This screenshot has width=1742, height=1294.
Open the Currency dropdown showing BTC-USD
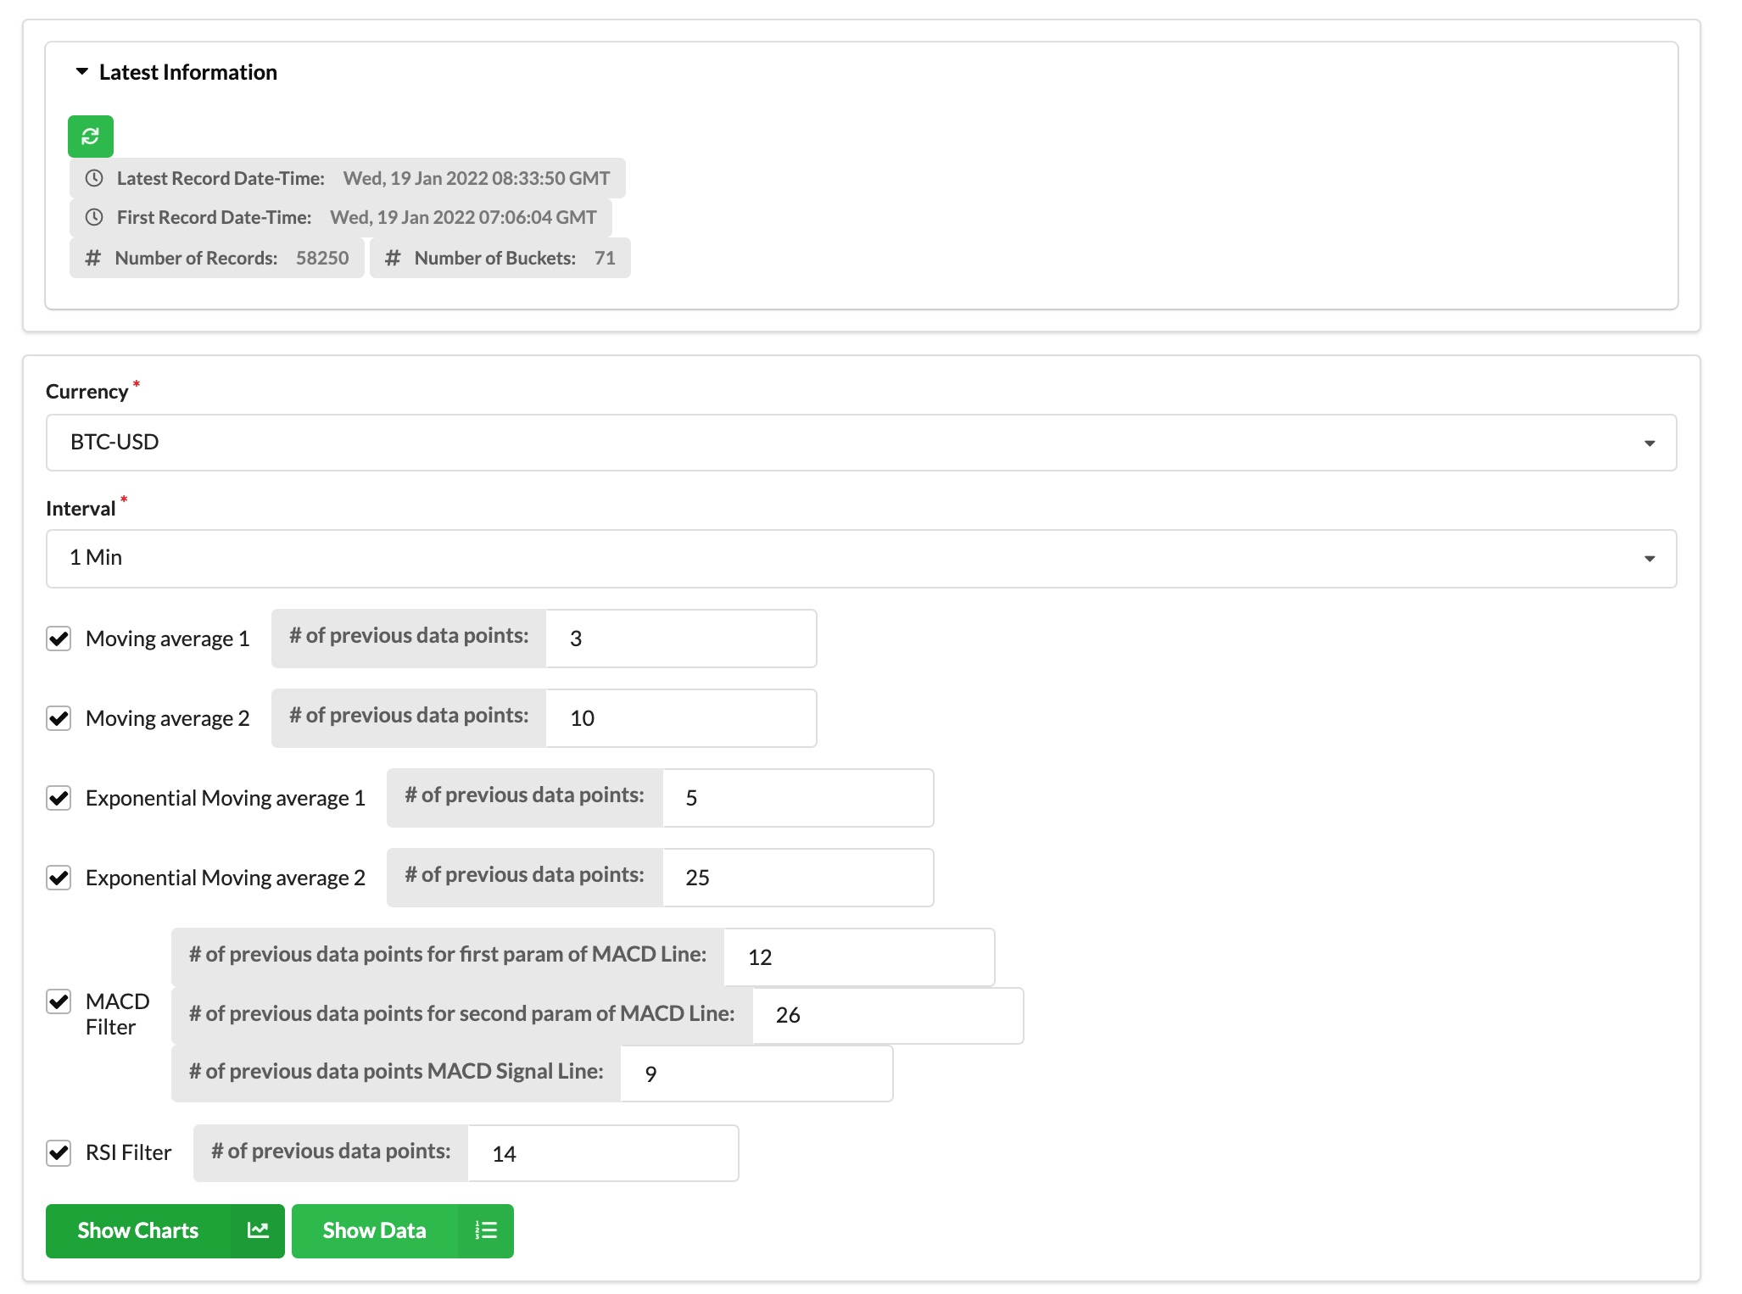861,443
